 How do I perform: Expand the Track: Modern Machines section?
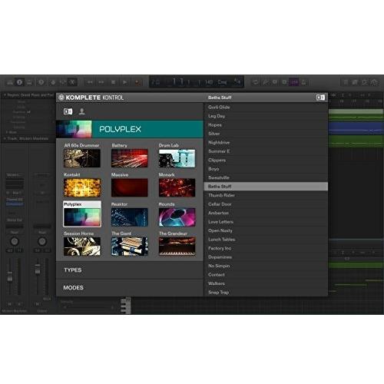tap(5, 138)
